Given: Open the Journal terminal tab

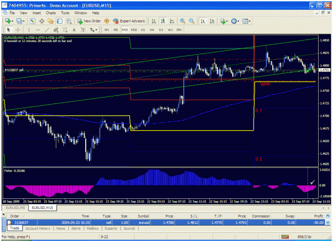Looking at the screenshot, I should pyautogui.click(x=129, y=228).
